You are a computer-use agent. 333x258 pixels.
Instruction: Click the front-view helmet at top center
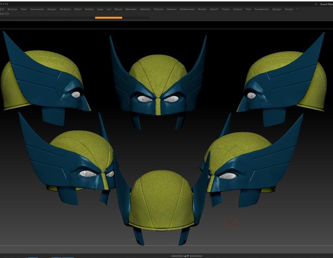tap(158, 83)
